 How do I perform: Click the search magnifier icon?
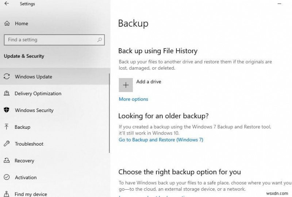[x=99, y=40]
